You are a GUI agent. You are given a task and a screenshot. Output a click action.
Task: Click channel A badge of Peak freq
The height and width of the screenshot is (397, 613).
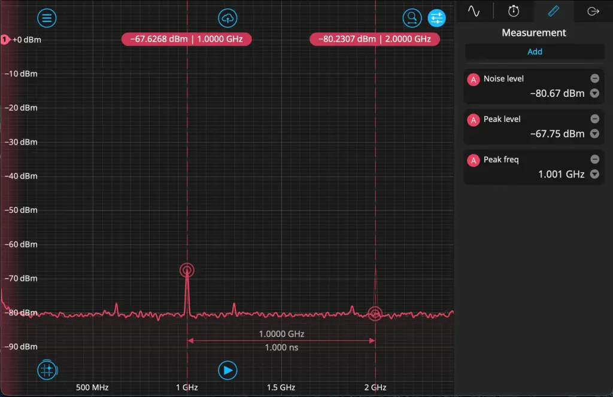point(474,160)
